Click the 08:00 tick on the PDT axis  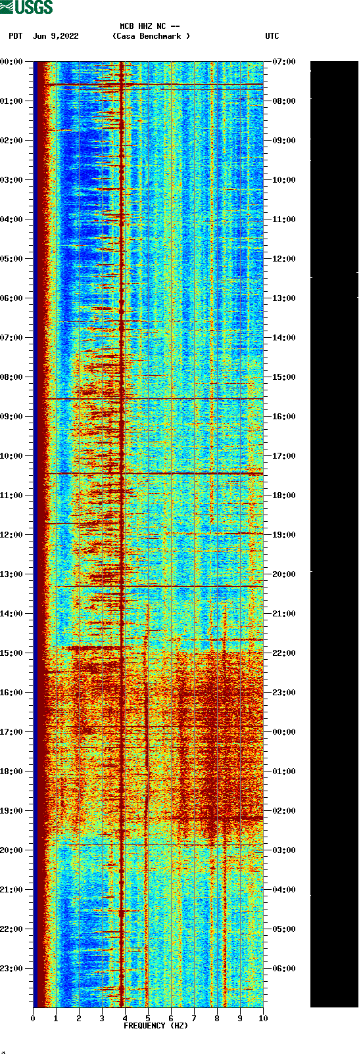12,377
